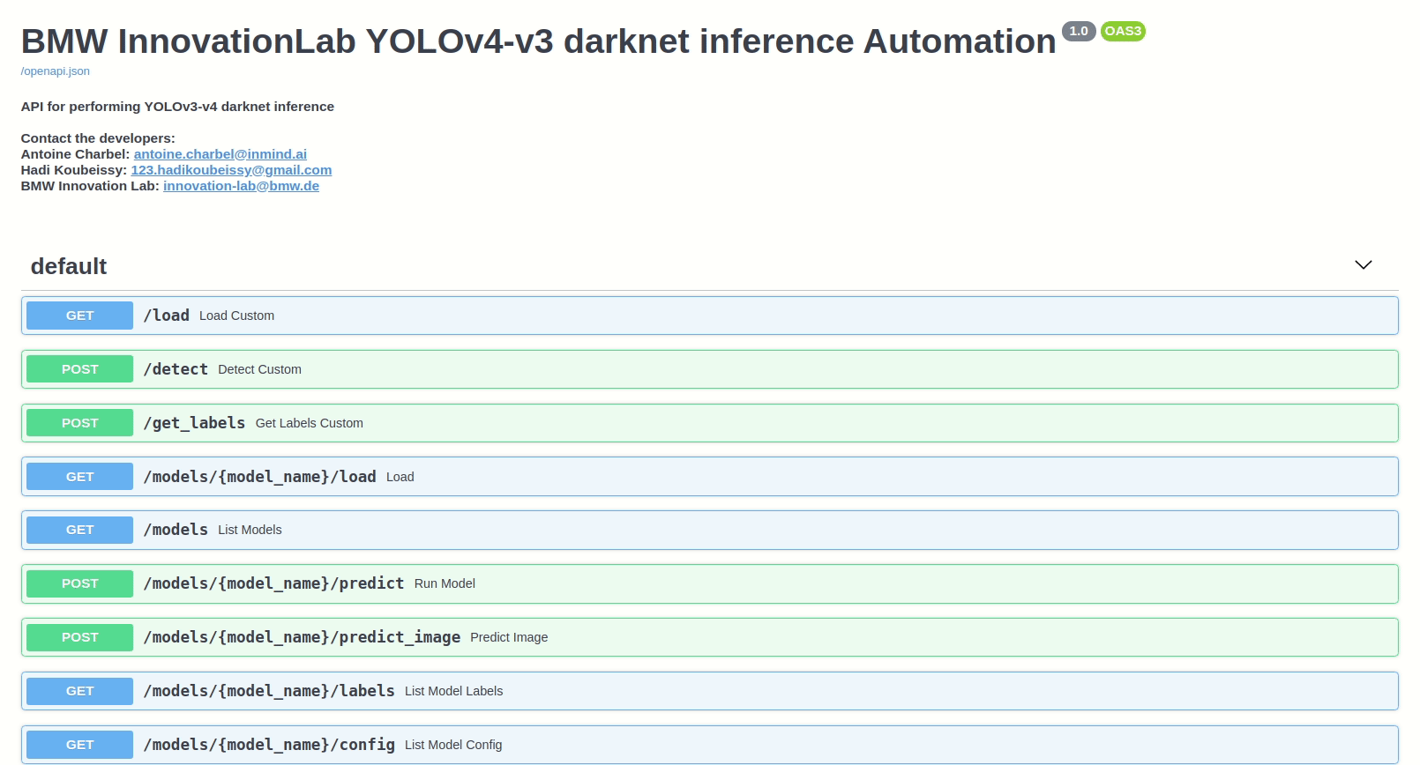Expand the GET /load endpoint
Image resolution: width=1420 pixels, height=765 pixels.
[709, 316]
